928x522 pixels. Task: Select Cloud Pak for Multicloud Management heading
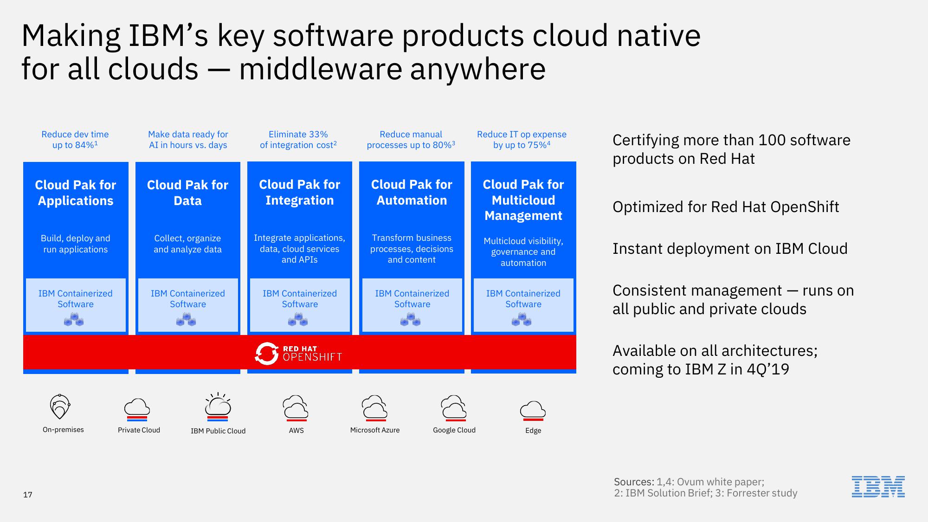(x=523, y=200)
